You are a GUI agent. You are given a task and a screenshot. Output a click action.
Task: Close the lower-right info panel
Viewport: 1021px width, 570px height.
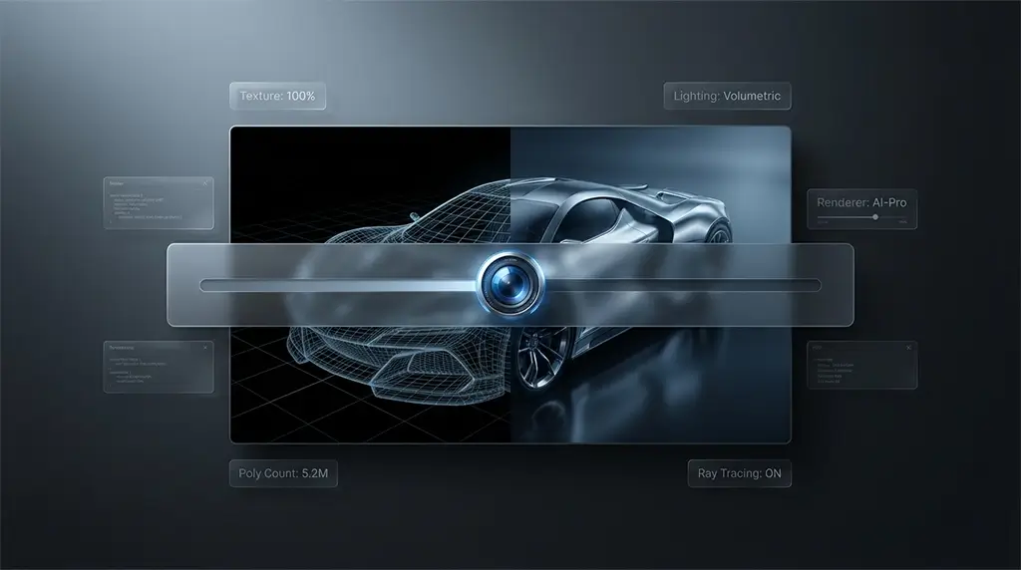908,347
